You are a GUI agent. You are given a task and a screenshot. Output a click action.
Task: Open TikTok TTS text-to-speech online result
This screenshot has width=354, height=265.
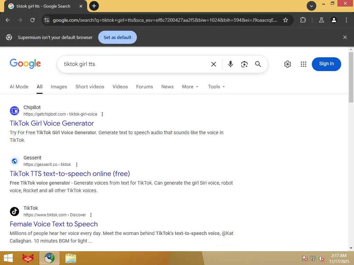click(x=70, y=174)
